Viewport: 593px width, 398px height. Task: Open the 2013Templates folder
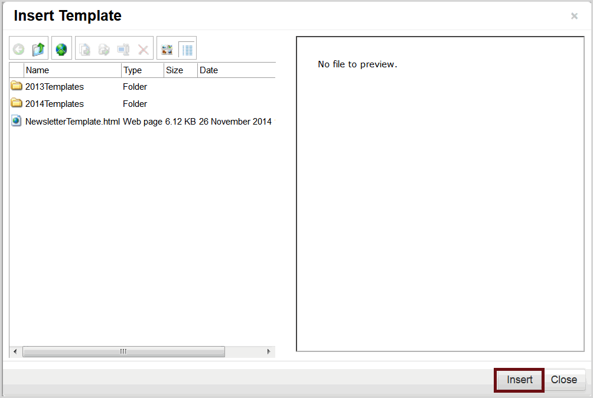[x=54, y=87]
